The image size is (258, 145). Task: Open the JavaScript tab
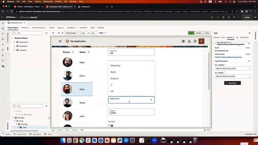[x=83, y=28]
